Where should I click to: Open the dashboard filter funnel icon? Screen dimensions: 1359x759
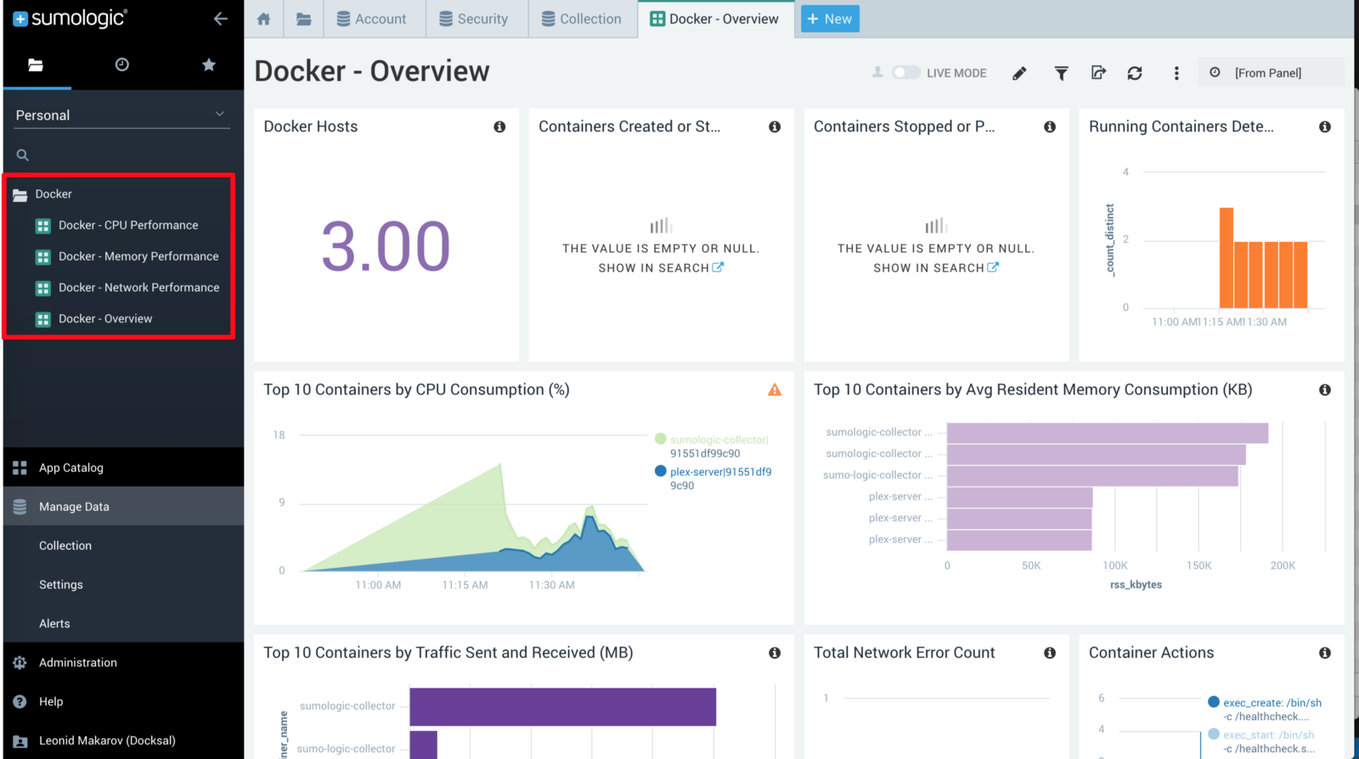pyautogui.click(x=1062, y=73)
